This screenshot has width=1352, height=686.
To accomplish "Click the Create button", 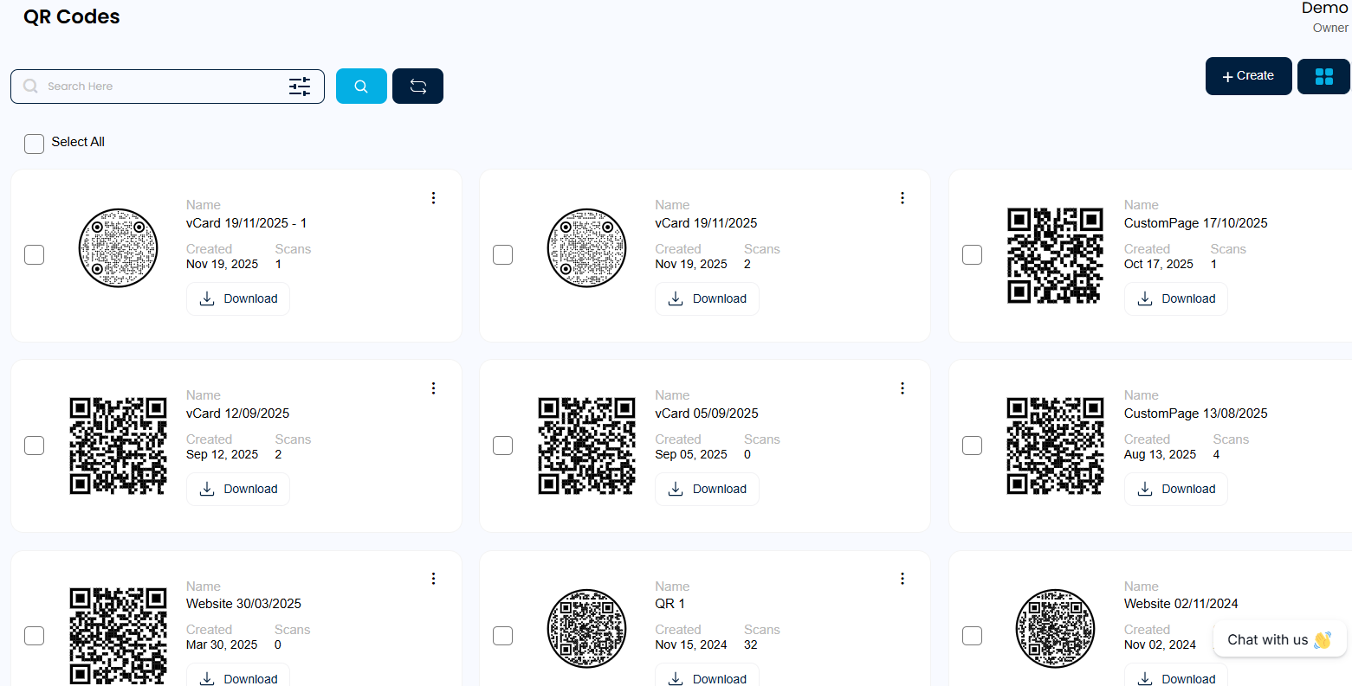I will (1248, 76).
